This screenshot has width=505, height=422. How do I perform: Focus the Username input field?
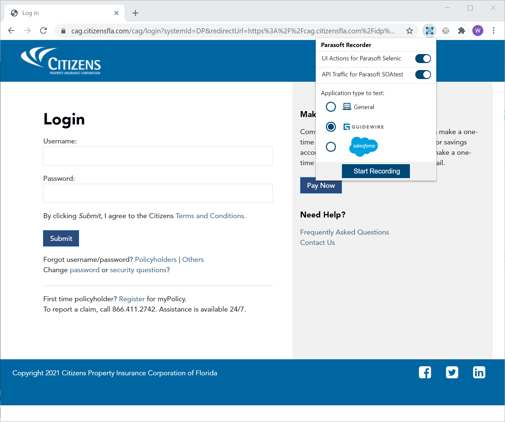pos(158,156)
